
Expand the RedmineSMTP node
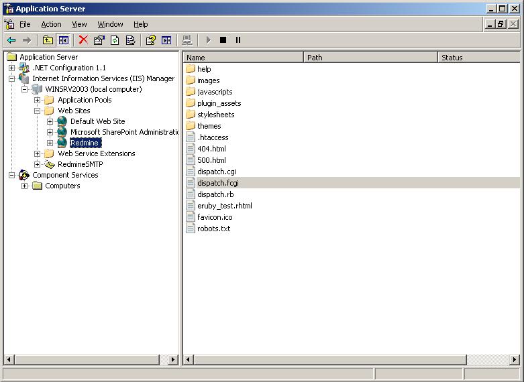[x=37, y=165]
